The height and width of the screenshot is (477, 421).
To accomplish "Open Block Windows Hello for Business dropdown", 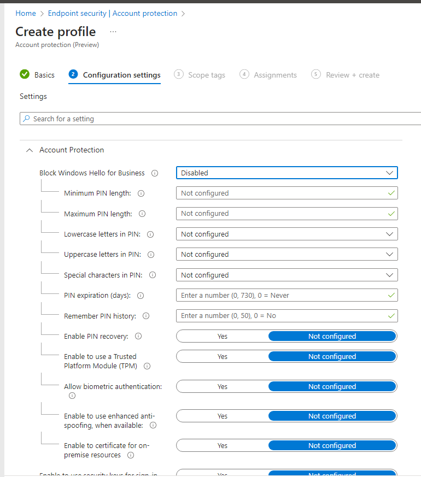I will [286, 173].
